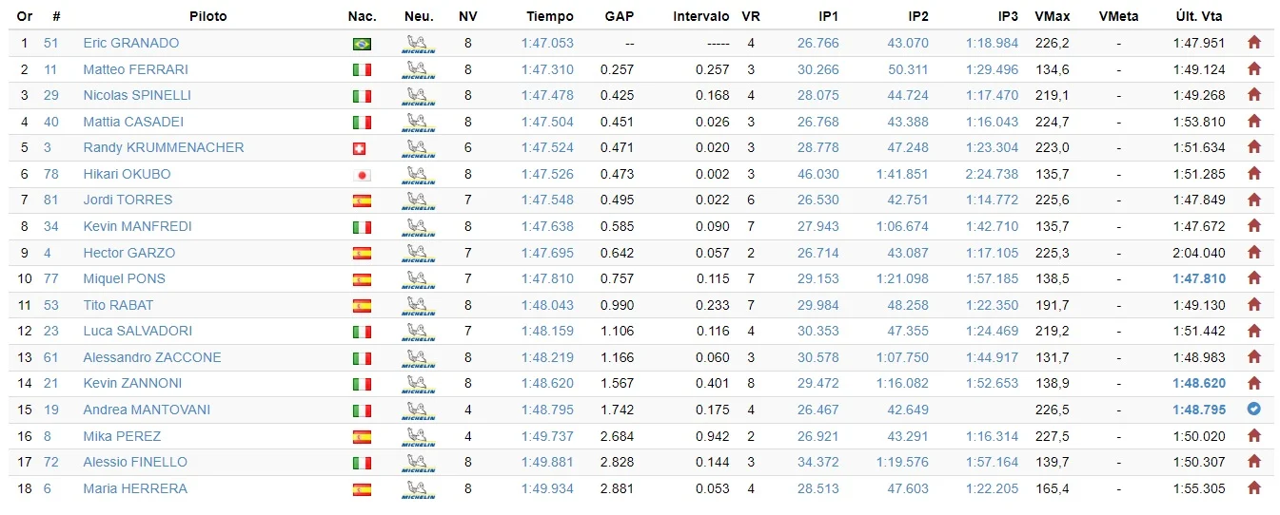Click bike number 72 link
This screenshot has height=515, width=1280.
(x=51, y=462)
